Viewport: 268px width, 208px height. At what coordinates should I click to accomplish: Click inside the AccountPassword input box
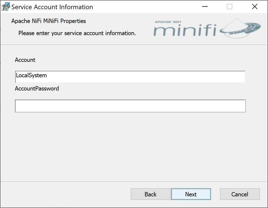pos(130,106)
